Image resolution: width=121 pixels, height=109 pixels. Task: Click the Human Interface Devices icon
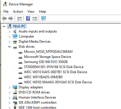(x=15, y=98)
